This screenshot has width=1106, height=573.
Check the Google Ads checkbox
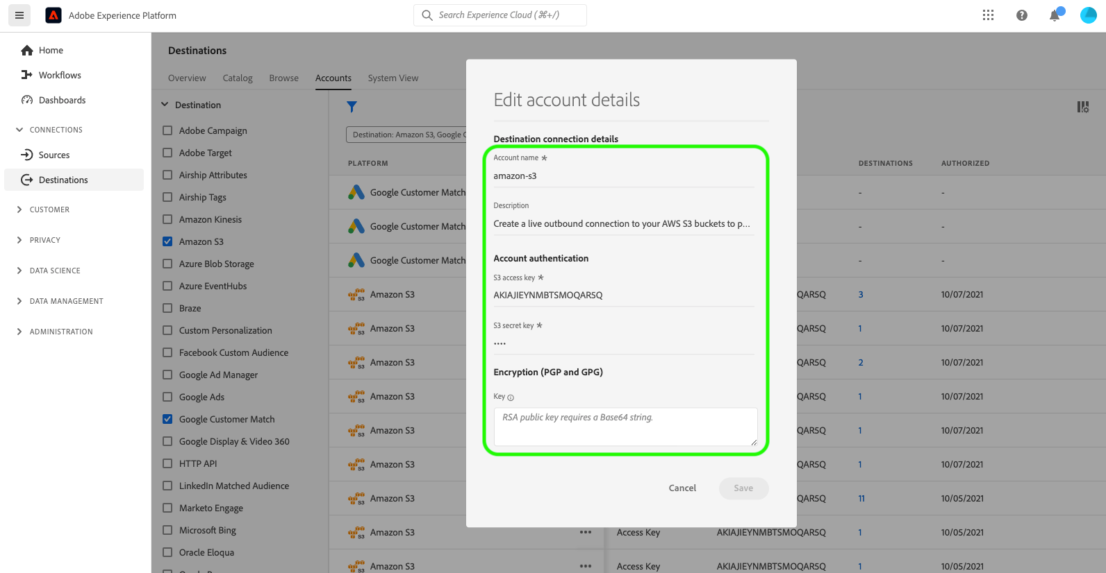click(167, 397)
